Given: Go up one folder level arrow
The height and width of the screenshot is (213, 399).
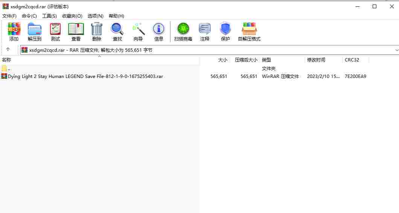Looking at the screenshot, I should click(8, 49).
